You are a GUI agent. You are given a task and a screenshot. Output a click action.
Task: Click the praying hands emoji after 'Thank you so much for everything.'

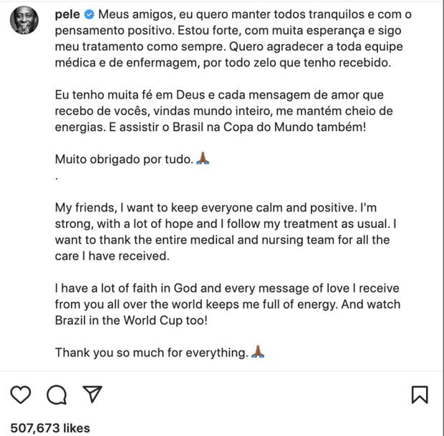tap(258, 352)
